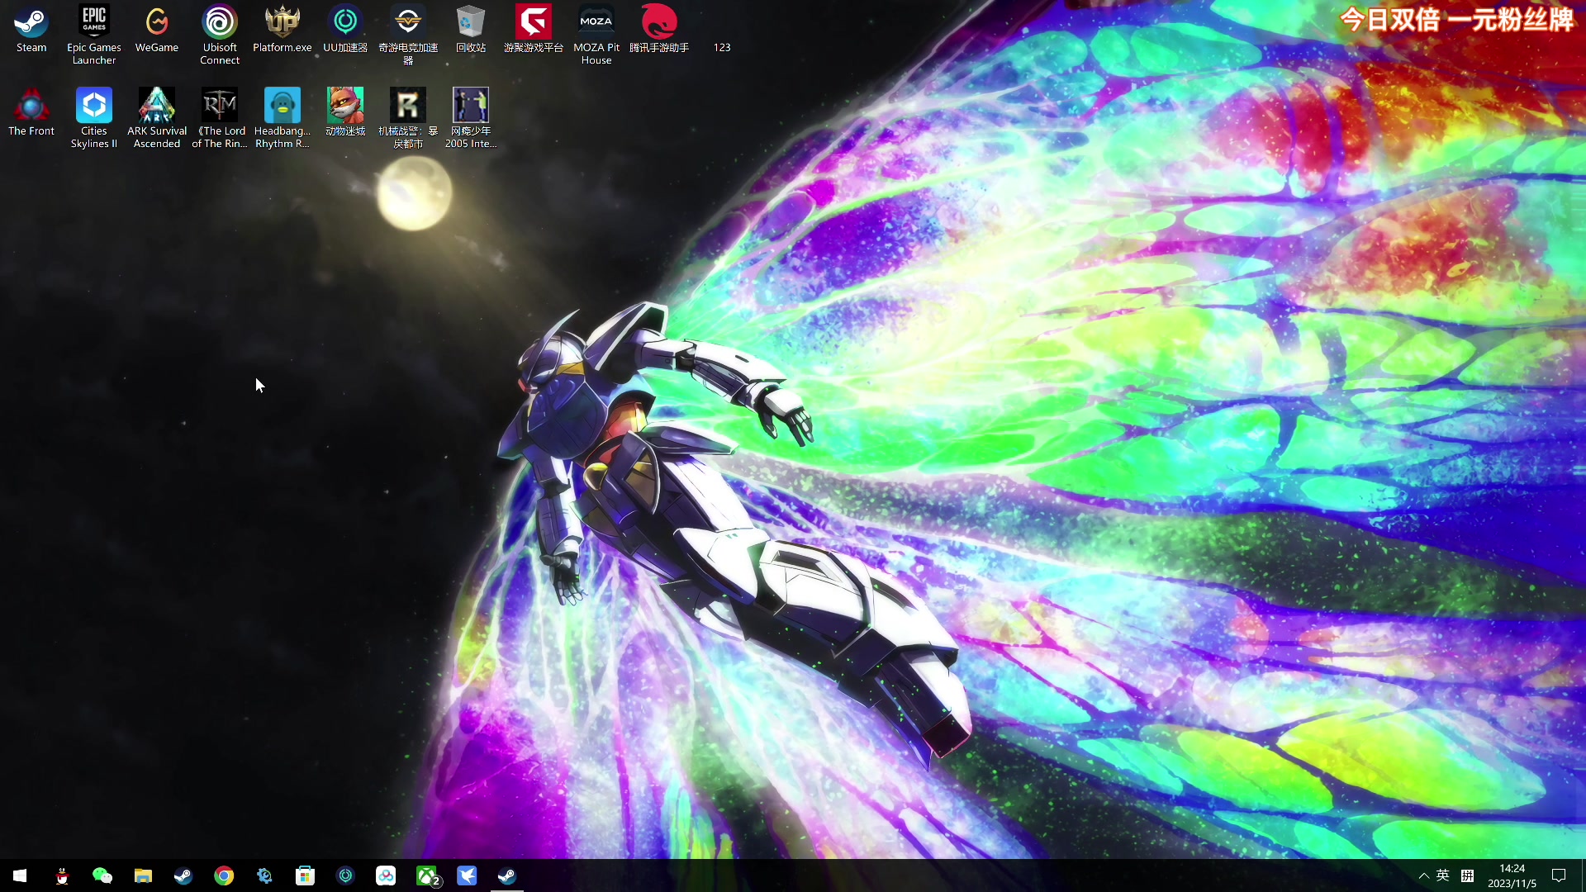Open UU accelerator from the taskbar

[x=345, y=875]
